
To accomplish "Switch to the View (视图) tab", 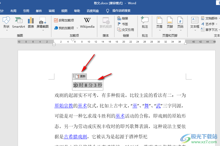I will pos(64,11).
